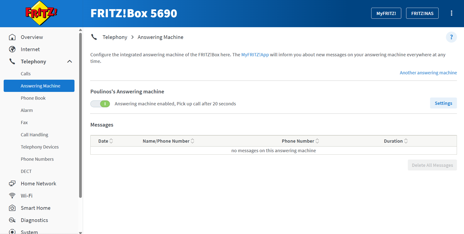This screenshot has width=464, height=234.
Task: Click the MyFRITZ! header button
Action: tap(386, 13)
